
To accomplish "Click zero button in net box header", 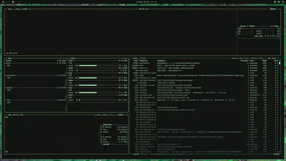I will [x=110, y=115].
